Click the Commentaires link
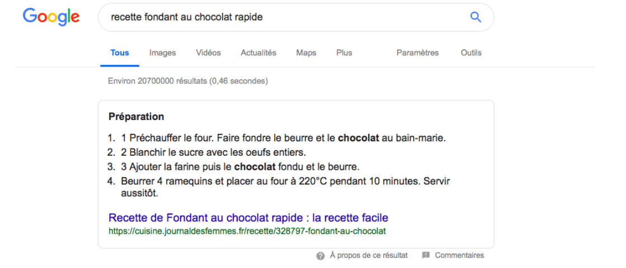Viewport: 626px width, 268px height. [459, 256]
